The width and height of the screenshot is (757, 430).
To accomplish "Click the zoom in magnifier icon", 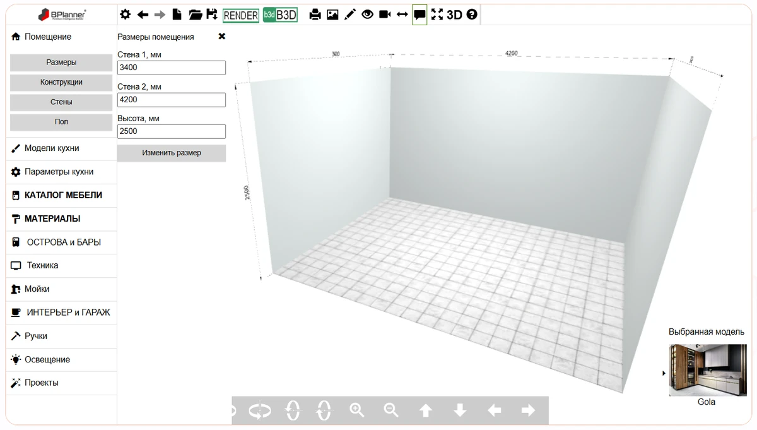I will (x=357, y=410).
